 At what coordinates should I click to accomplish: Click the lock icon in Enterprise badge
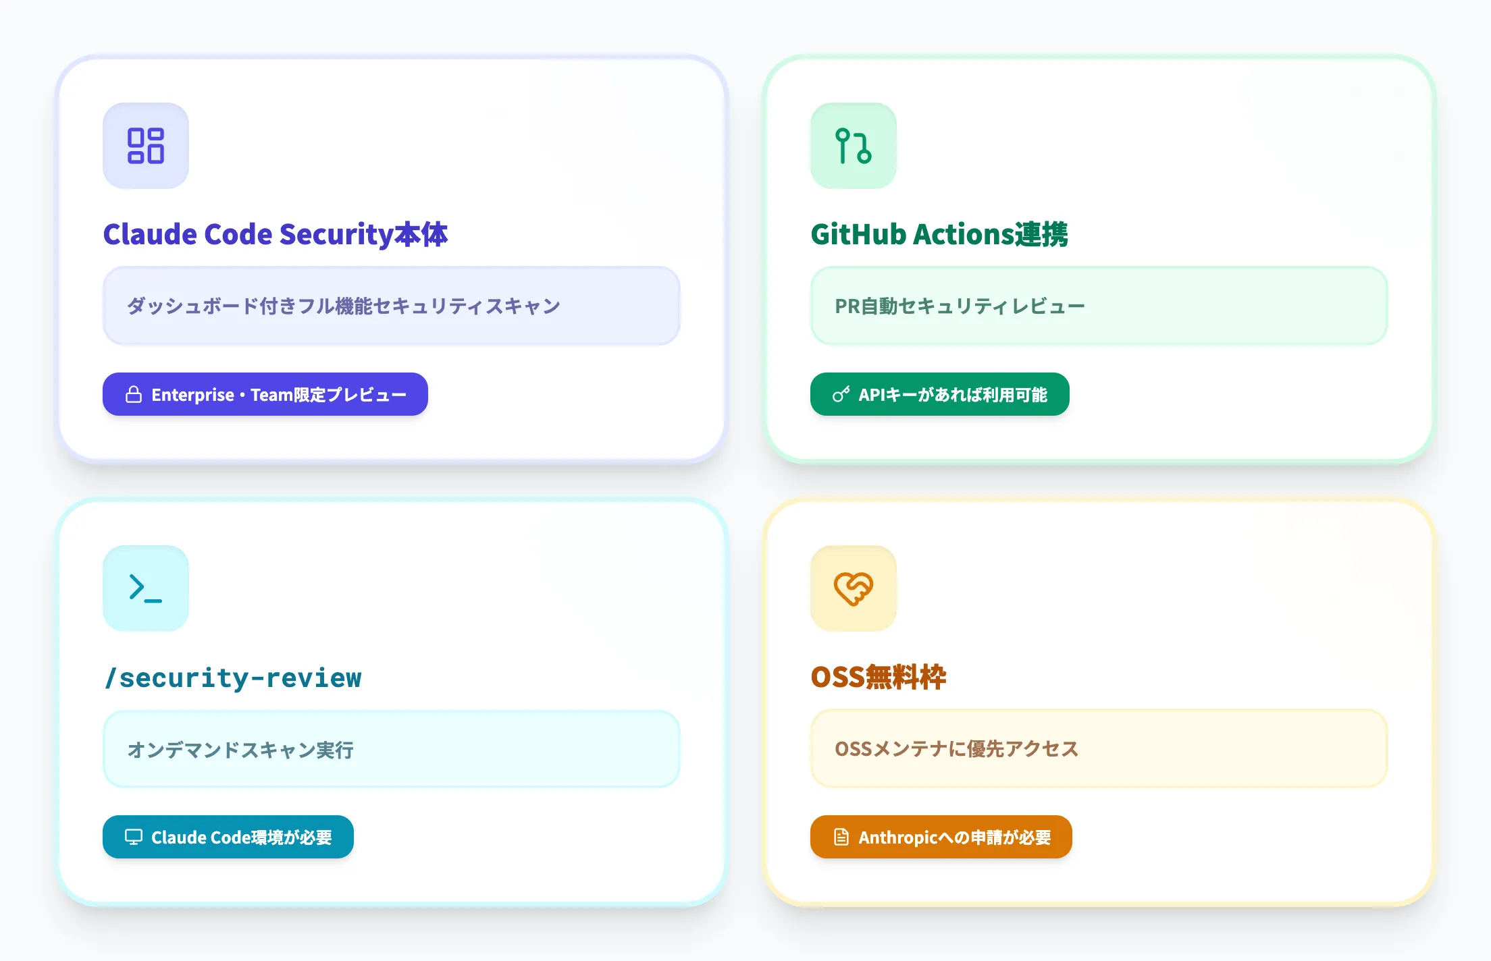(134, 395)
